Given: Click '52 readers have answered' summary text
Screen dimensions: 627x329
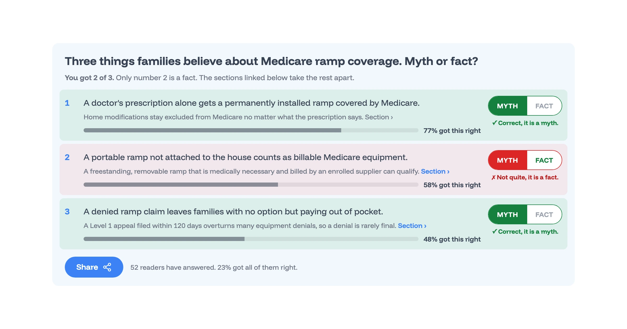Looking at the screenshot, I should point(214,267).
